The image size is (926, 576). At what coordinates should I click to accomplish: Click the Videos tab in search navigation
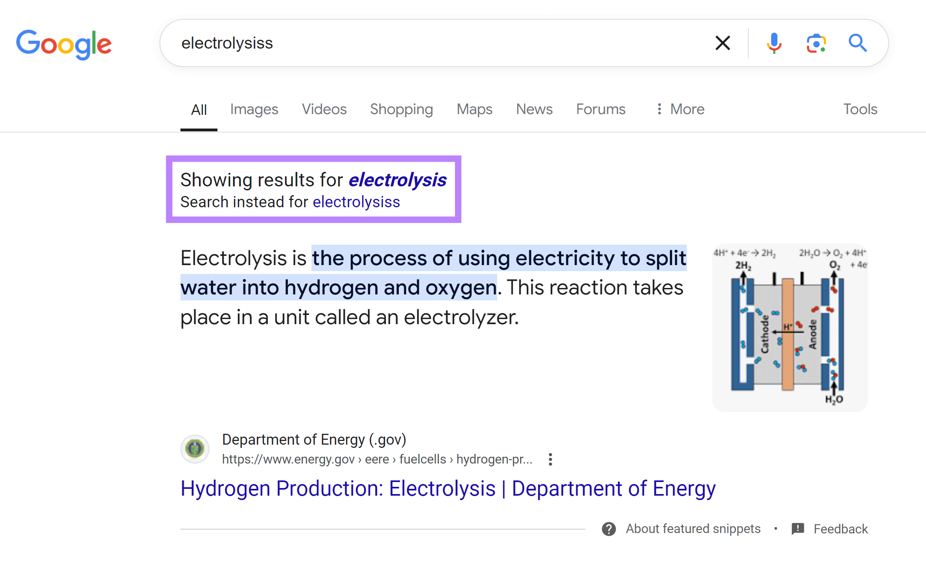click(323, 109)
